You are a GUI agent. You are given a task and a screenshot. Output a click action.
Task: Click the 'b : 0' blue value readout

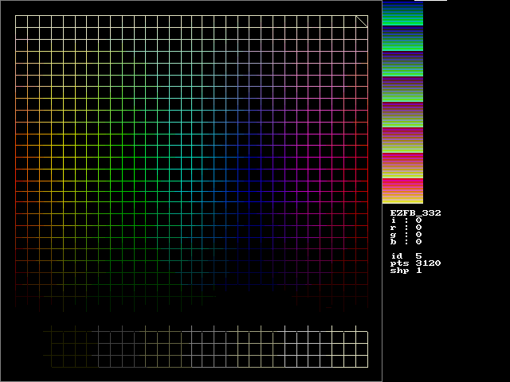(x=406, y=242)
